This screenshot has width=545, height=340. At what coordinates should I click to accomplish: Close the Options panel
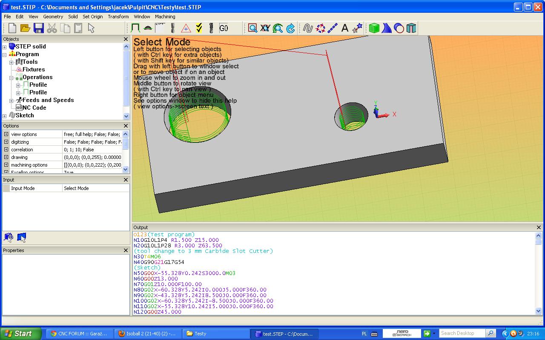point(126,126)
